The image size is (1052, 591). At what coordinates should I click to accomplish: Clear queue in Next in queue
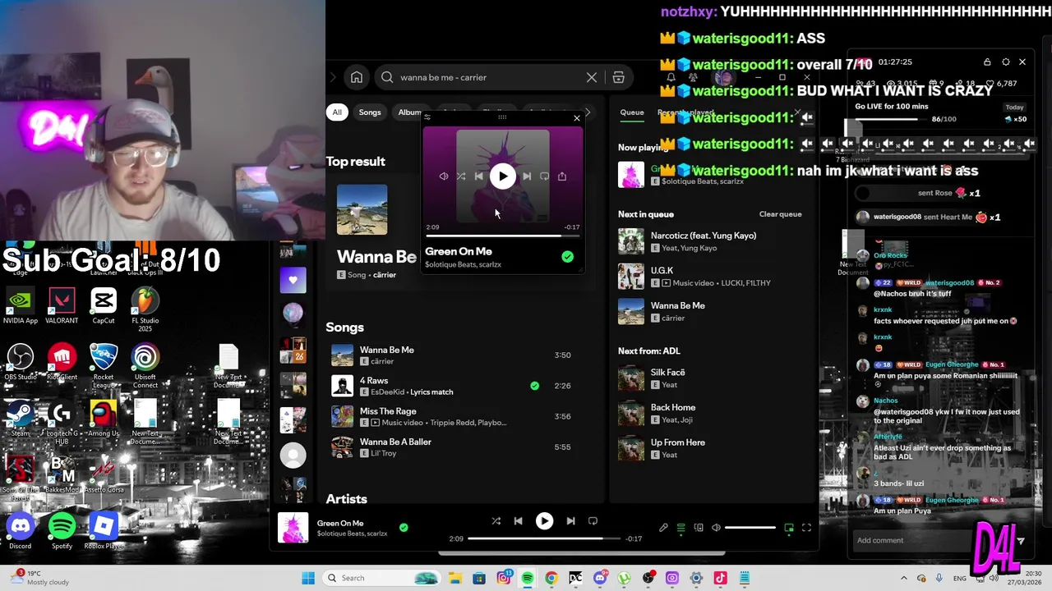pos(780,214)
